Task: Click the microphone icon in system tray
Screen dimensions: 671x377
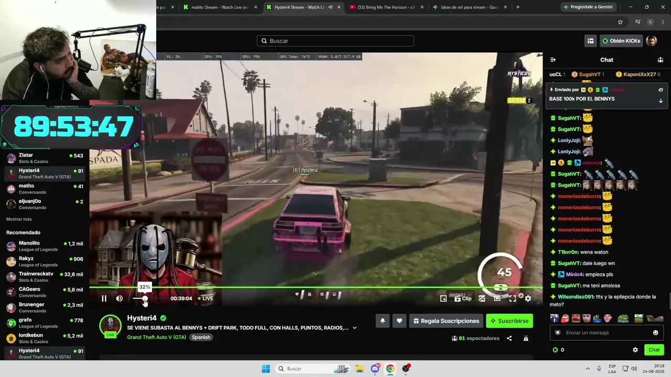Action: (x=599, y=369)
